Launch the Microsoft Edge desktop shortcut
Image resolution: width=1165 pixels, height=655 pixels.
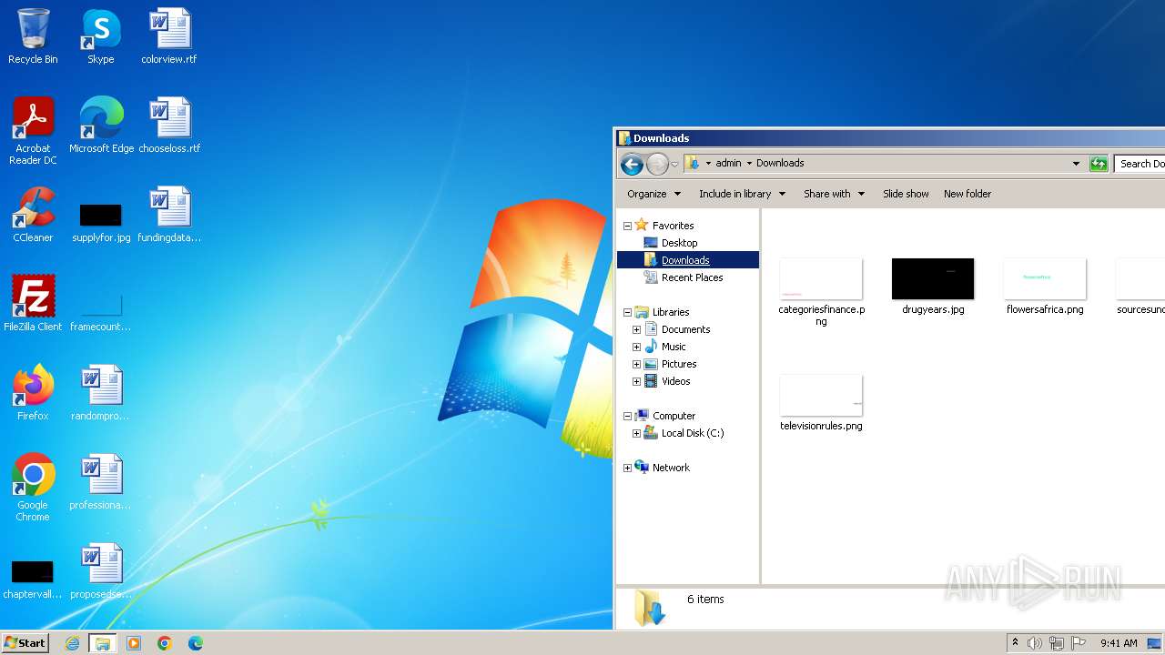pos(101,126)
